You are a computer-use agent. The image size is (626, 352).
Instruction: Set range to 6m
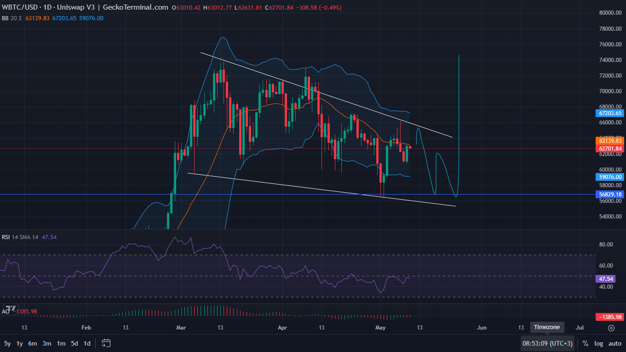tap(33, 343)
